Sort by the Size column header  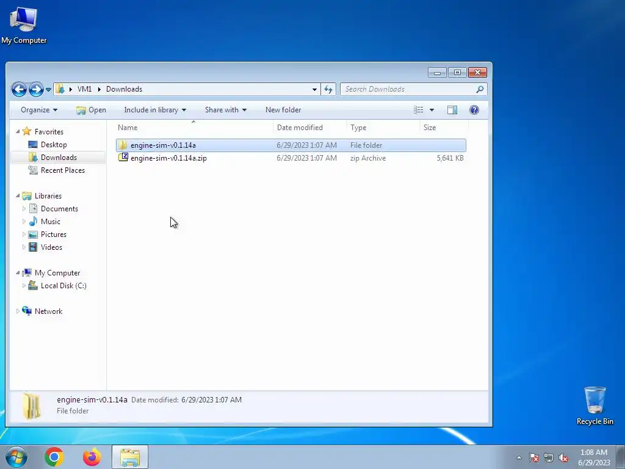pyautogui.click(x=444, y=128)
